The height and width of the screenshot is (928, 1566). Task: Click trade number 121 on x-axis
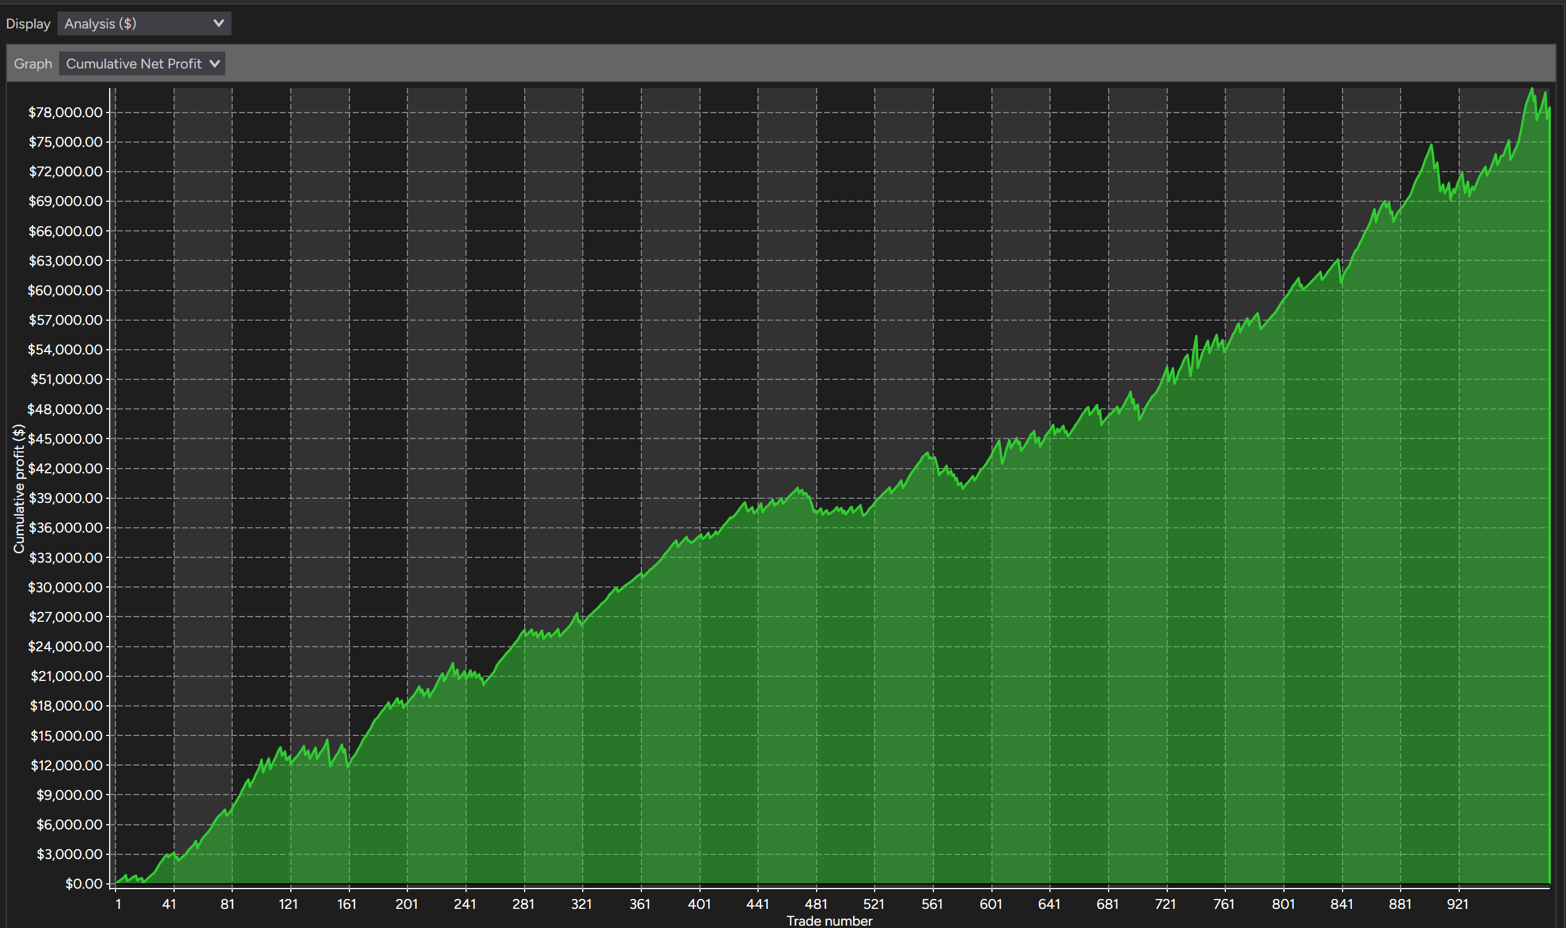(288, 904)
